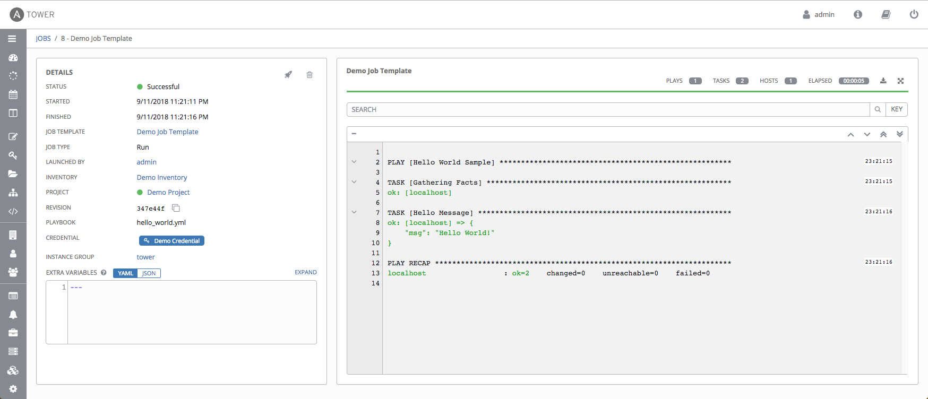Collapse all output with minus button
Viewport: 928px width, 399px height.
(354, 134)
